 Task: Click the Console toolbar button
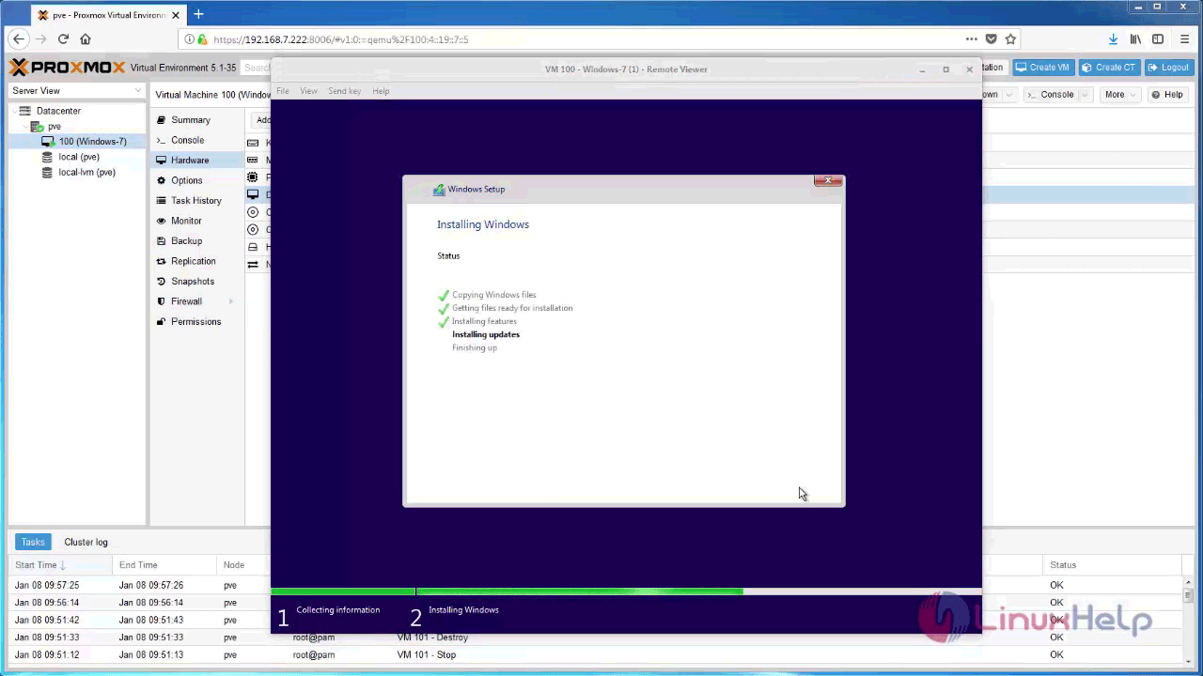[1050, 95]
